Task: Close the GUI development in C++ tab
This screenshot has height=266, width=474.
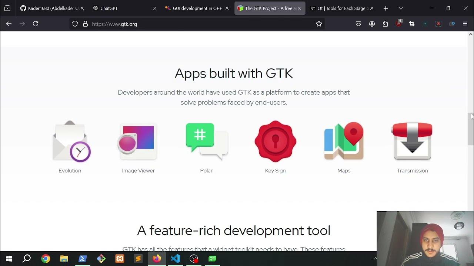Action: pyautogui.click(x=227, y=8)
